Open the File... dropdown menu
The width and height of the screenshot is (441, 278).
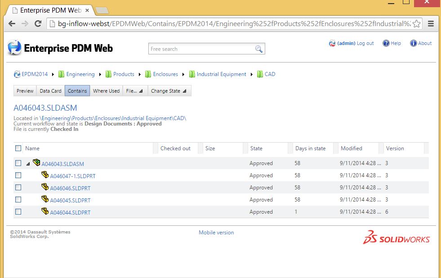(134, 91)
